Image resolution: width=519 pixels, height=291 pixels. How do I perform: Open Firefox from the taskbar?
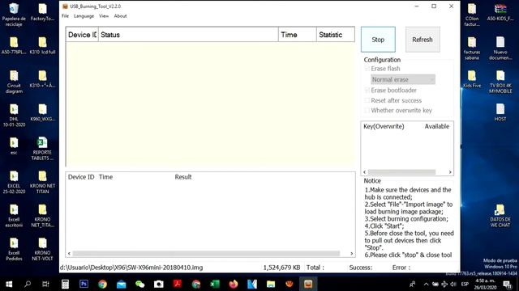pyautogui.click(x=234, y=284)
